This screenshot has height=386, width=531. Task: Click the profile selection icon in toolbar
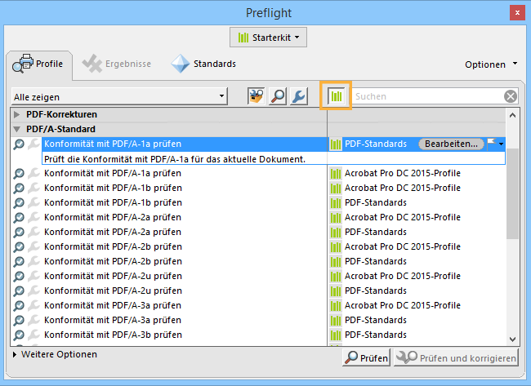258,96
